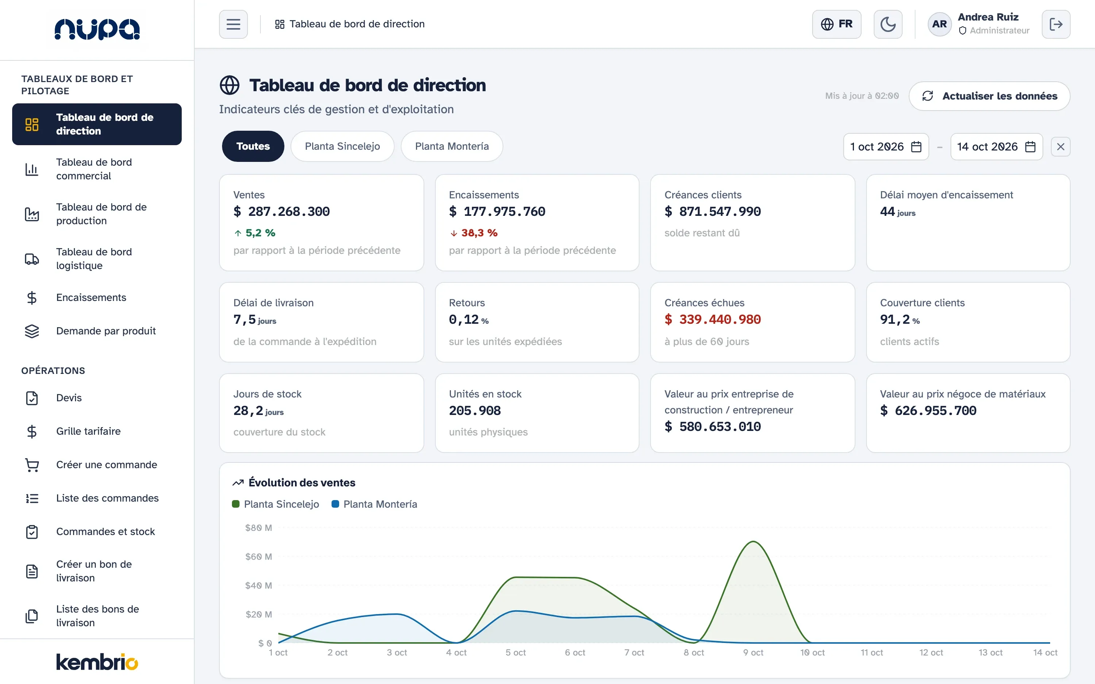Click the Créer un bon de livraison icon

[x=32, y=572]
